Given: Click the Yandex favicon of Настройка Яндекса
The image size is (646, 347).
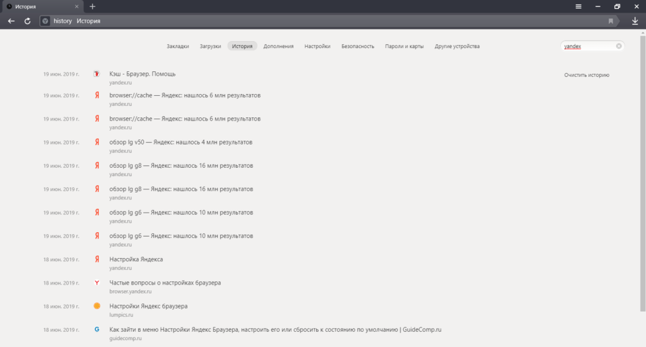Looking at the screenshot, I should click(x=97, y=259).
